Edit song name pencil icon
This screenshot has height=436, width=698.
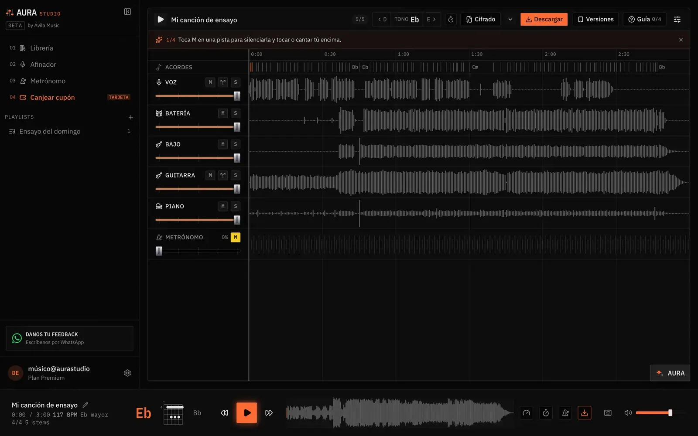85,405
